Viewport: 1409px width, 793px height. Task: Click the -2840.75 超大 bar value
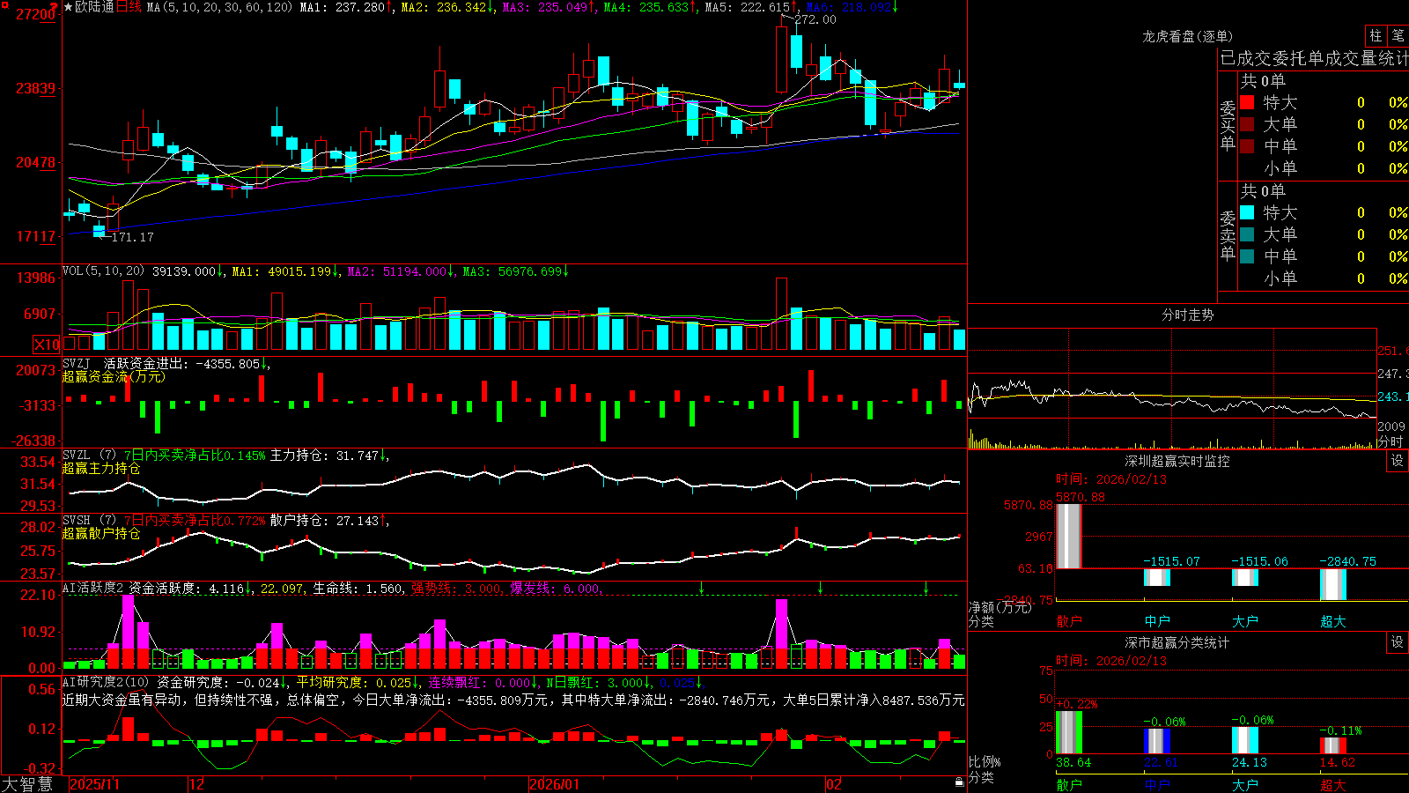1347,561
